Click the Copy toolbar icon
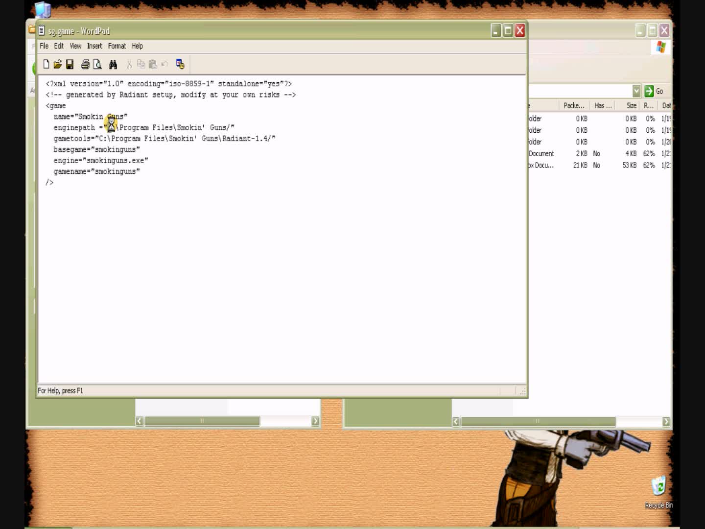Viewport: 705px width, 529px height. point(141,64)
